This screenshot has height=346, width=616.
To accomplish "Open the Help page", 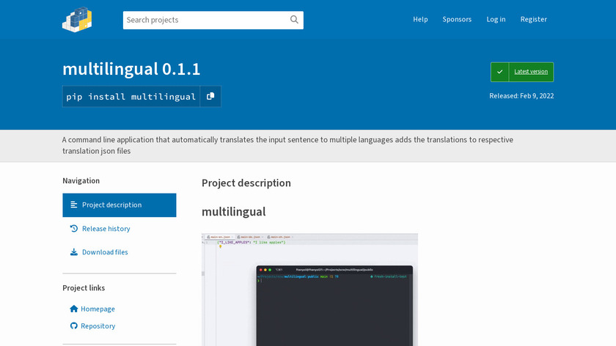I will 420,19.
